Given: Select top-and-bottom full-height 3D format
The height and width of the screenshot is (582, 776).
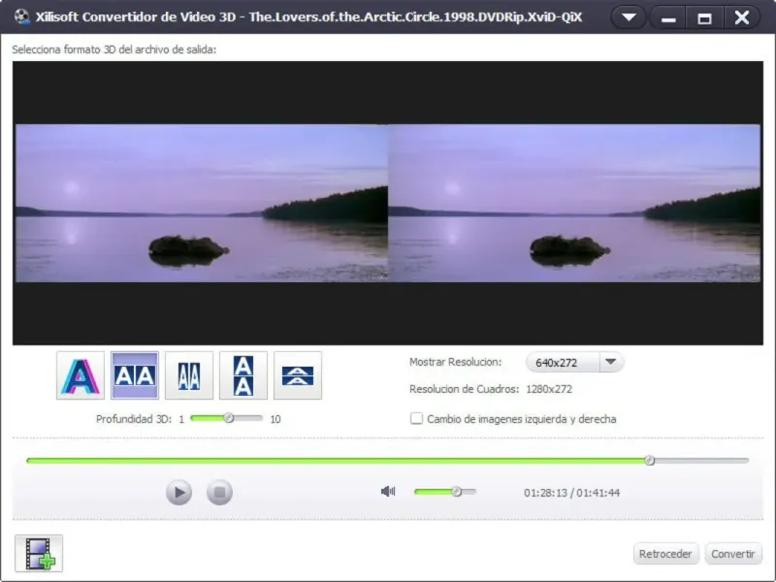Looking at the screenshot, I should tap(243, 375).
